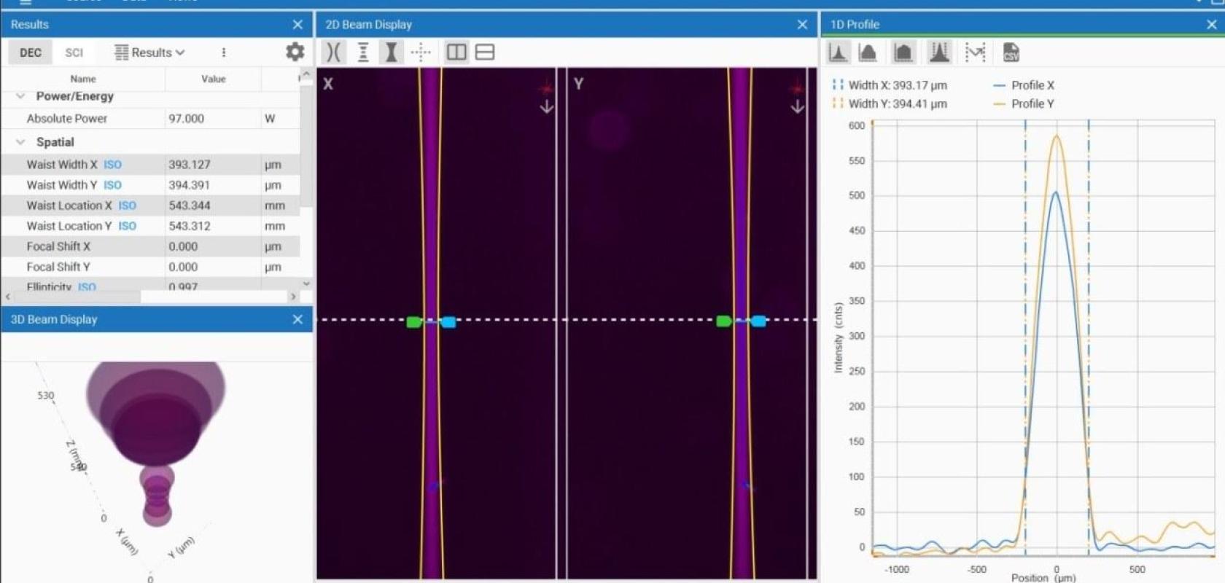Toggle the filled hourglass beam view
Viewport: 1225px width, 583px height.
pyautogui.click(x=392, y=52)
